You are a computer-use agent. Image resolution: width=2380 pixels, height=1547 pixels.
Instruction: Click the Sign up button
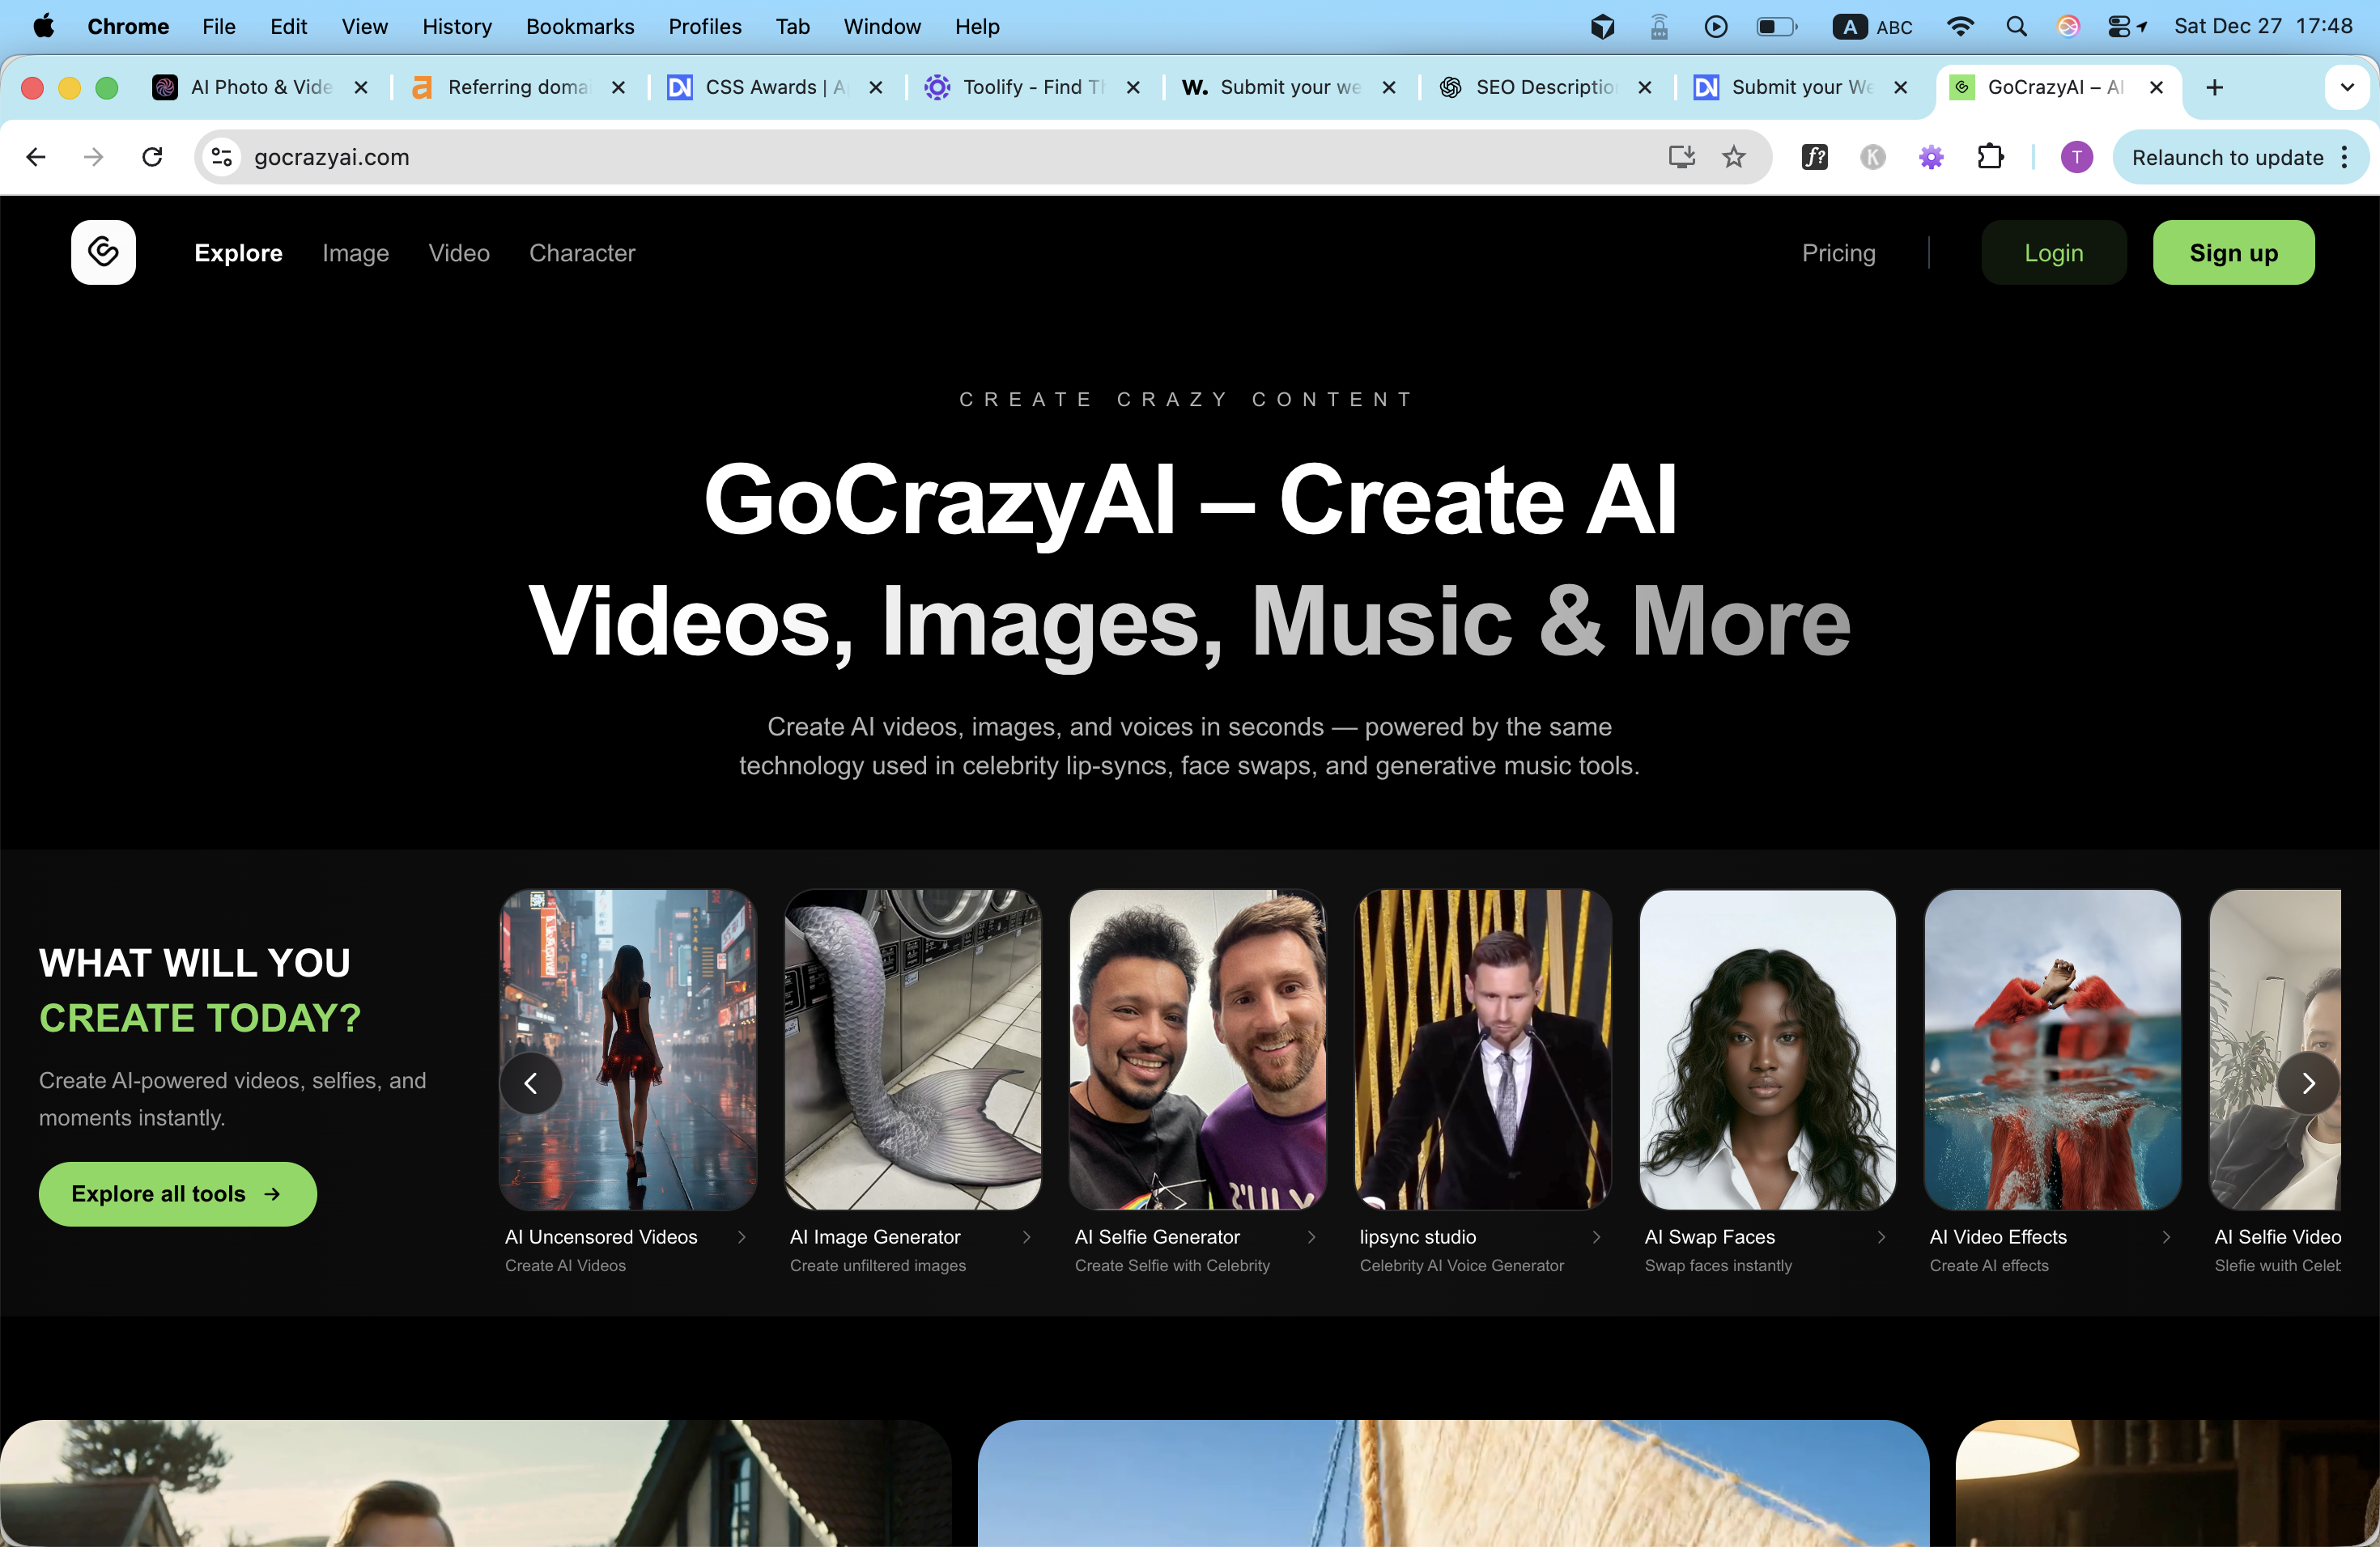pos(2233,252)
